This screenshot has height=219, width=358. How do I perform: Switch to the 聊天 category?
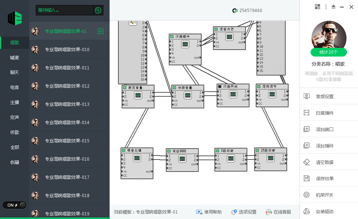tap(15, 73)
